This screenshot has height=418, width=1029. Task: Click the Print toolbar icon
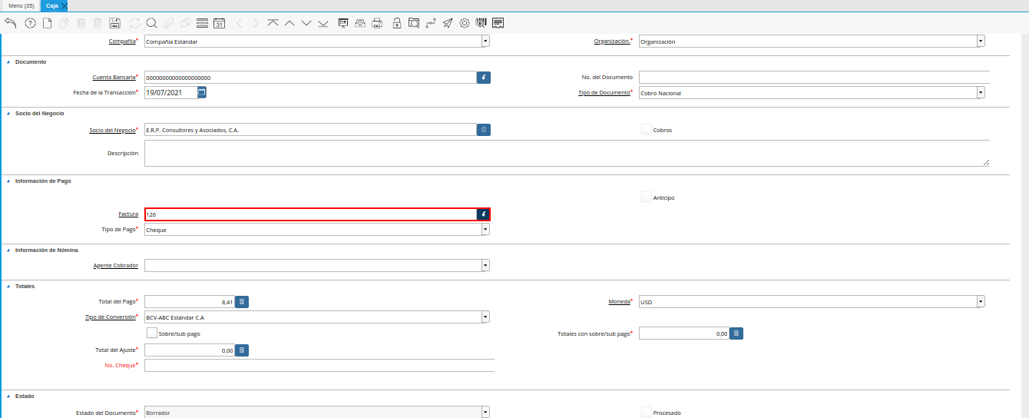point(377,23)
